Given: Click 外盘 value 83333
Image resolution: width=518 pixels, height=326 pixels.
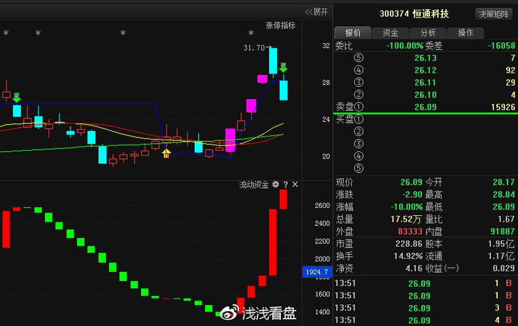Looking at the screenshot, I should tap(410, 231).
